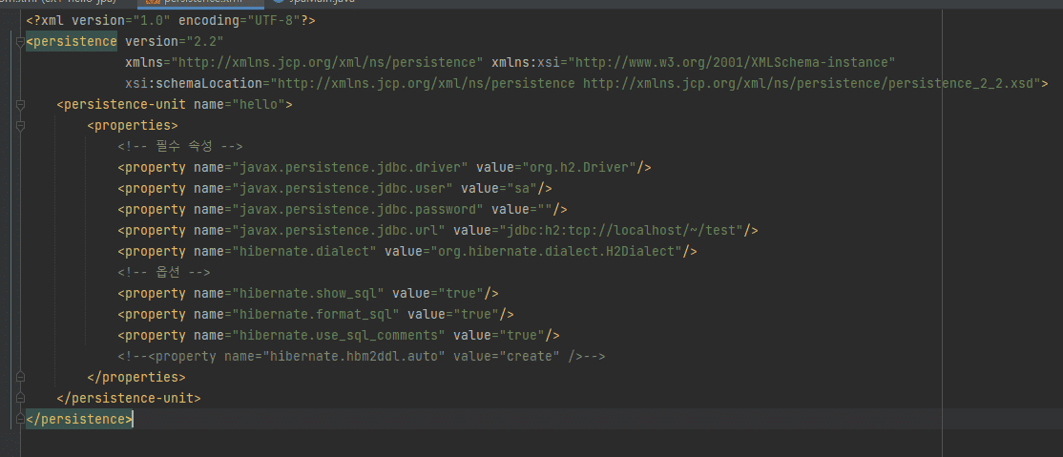Collapse the persistence-unit opening tag fold marker
Image resolution: width=1063 pixels, height=457 pixels.
(20, 105)
